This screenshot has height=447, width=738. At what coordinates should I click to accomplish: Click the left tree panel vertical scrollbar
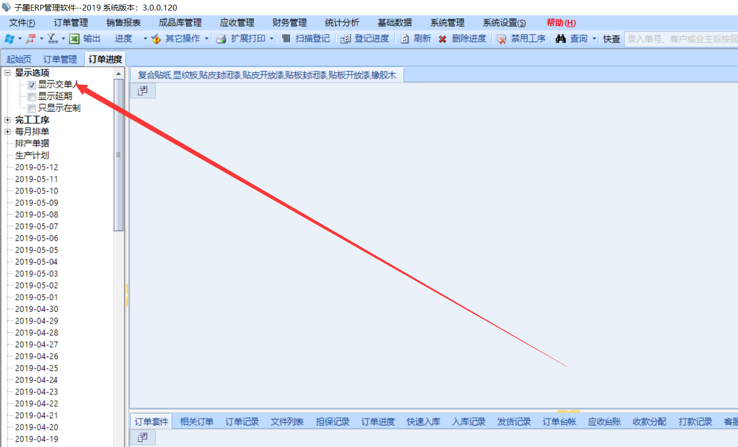(118, 155)
